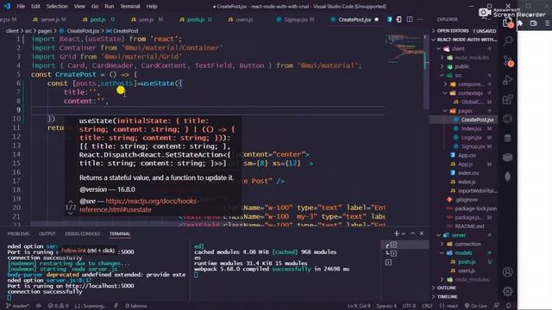Open README.md in the explorer

click(x=469, y=226)
